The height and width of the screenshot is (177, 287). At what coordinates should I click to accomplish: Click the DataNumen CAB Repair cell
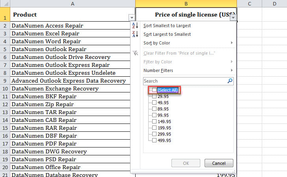70,120
